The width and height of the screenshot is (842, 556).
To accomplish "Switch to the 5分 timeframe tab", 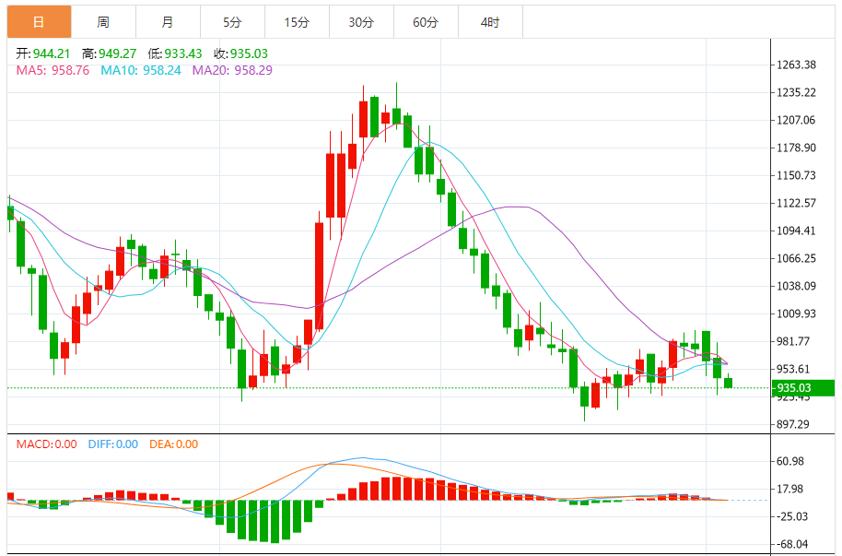I will (x=232, y=22).
